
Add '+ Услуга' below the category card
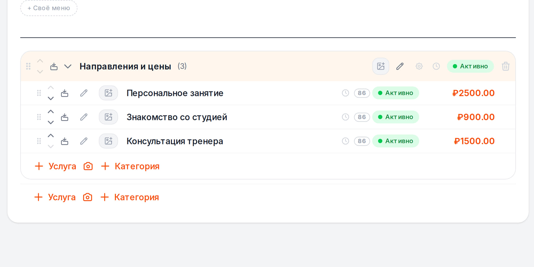(55, 197)
